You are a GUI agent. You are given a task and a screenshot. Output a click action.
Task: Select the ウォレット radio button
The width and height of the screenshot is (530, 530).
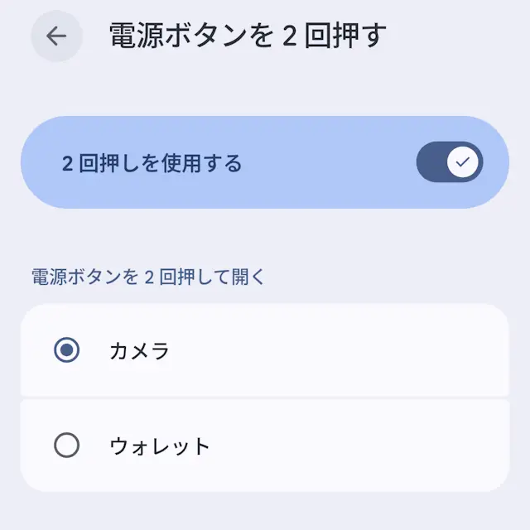tap(66, 446)
